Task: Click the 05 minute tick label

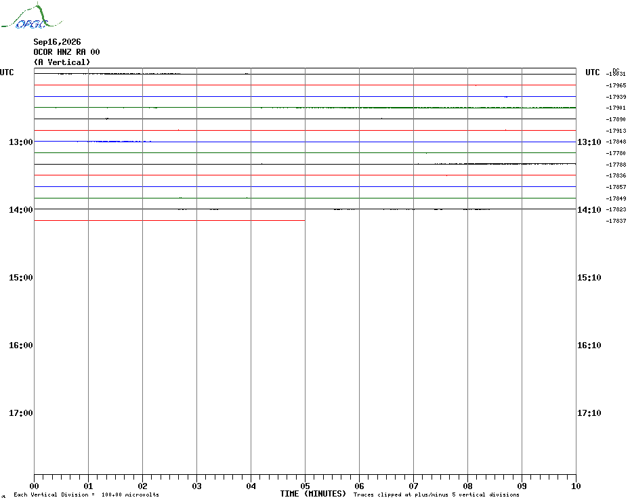Action: (x=305, y=486)
